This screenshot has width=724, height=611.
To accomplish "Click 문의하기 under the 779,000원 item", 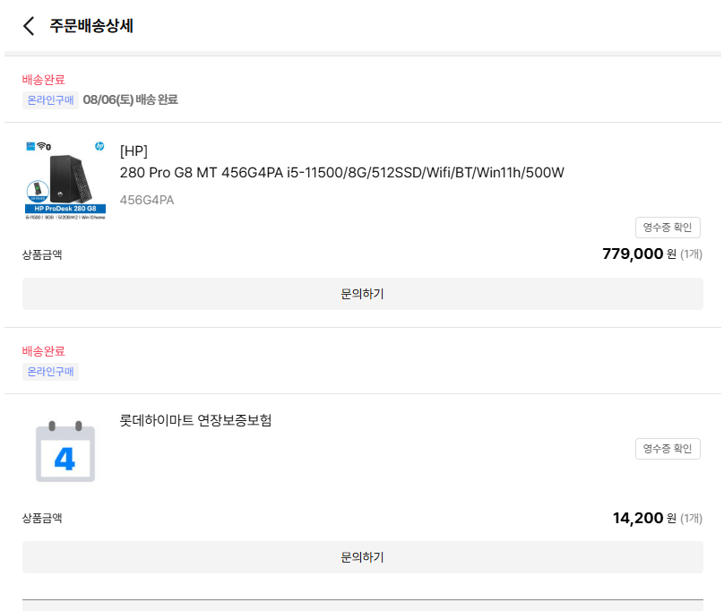I will point(363,294).
